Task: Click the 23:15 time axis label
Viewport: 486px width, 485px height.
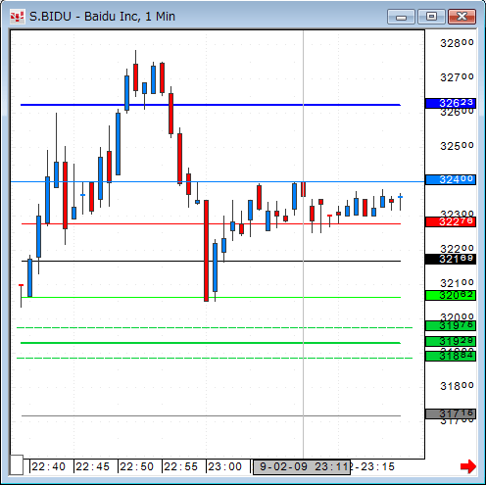Action: [x=377, y=466]
